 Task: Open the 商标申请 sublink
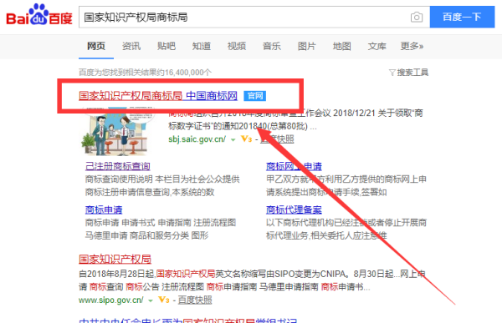point(104,209)
